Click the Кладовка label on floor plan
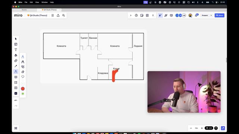This screenshot has width=239, height=134. pos(103,73)
